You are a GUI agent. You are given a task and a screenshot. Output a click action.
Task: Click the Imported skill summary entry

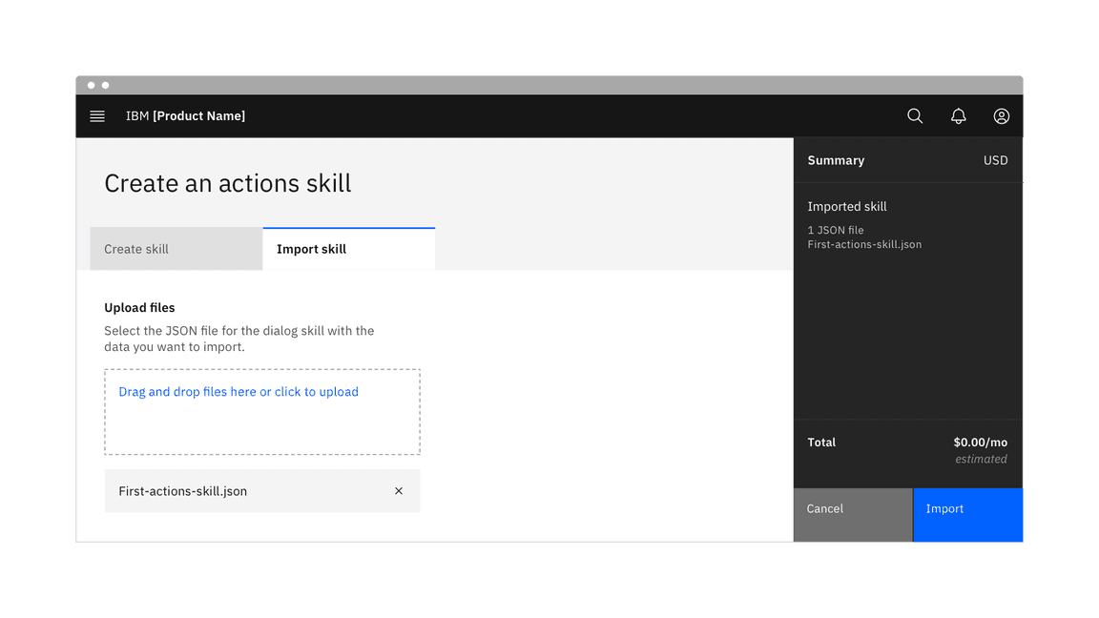(847, 207)
